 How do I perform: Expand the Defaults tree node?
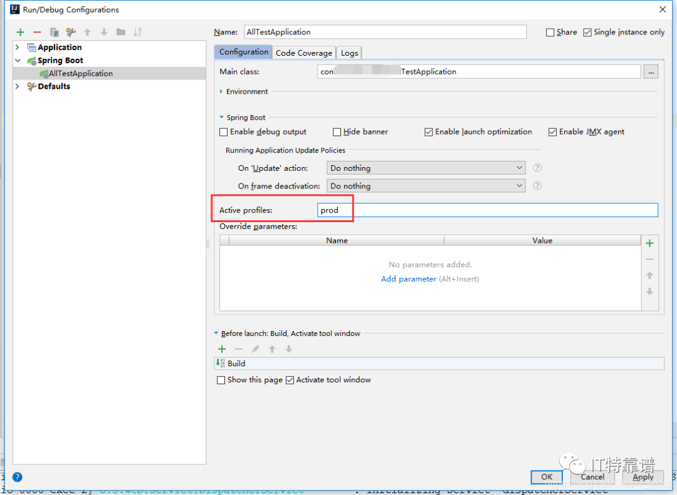pos(18,86)
